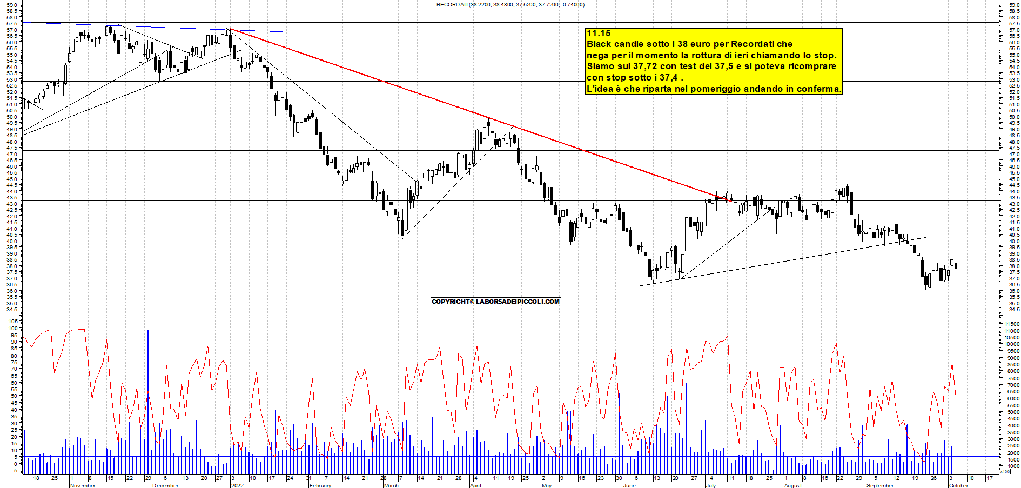Image resolution: width=1021 pixels, height=488 pixels.
Task: Click the 'May' month label on time axis
Action: [547, 485]
